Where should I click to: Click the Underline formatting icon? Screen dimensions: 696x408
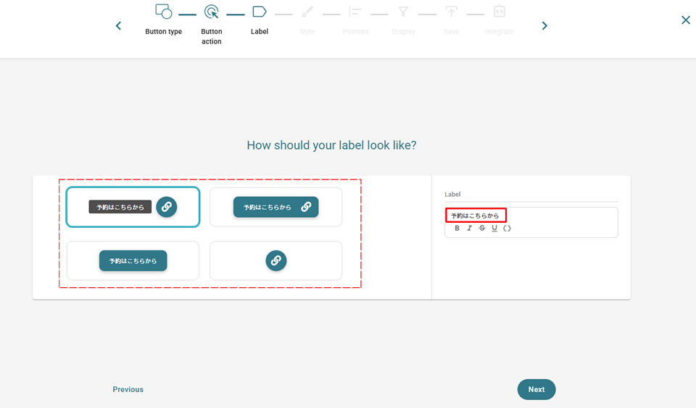(494, 228)
